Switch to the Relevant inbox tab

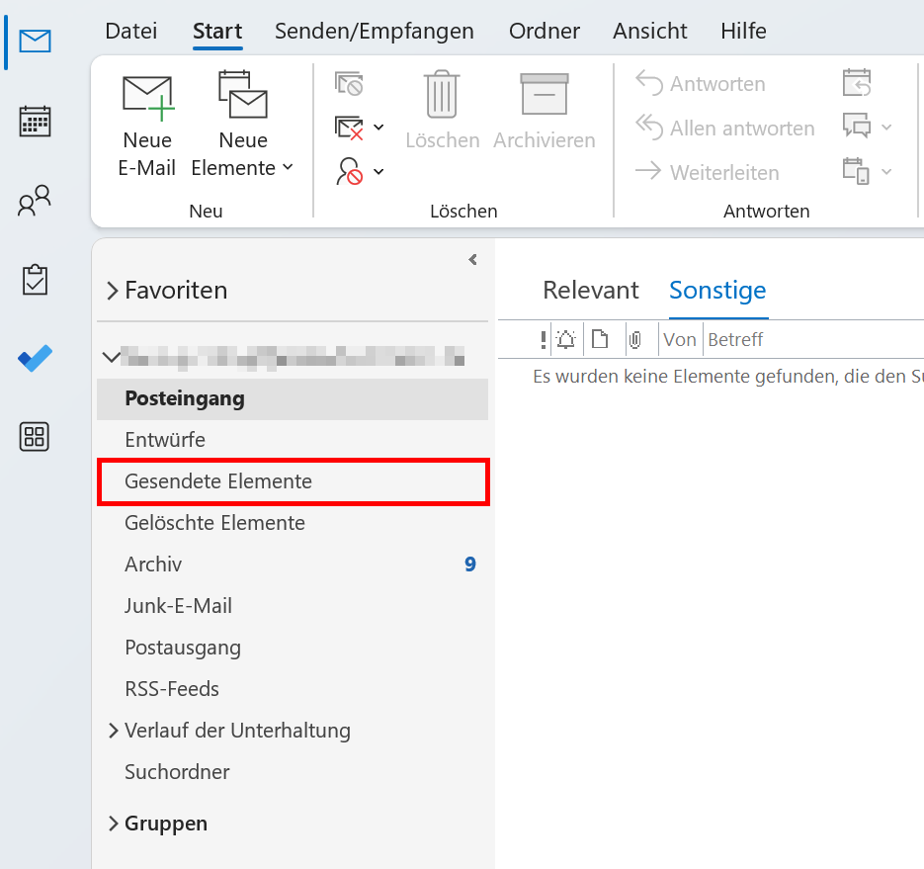pyautogui.click(x=591, y=291)
